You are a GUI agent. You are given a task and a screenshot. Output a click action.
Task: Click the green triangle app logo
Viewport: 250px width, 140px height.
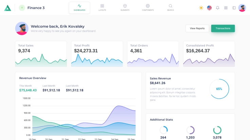pos(7,8)
